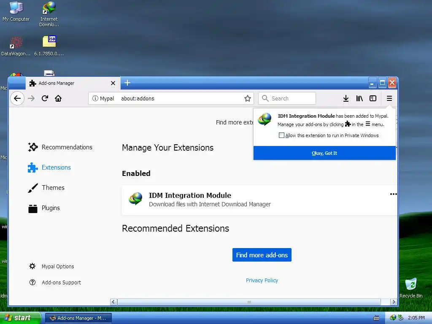The image size is (432, 324).
Task: Open the Windows start menu
Action: point(20,318)
